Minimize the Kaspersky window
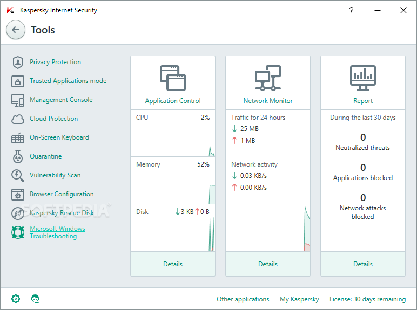This screenshot has height=310, width=417. pyautogui.click(x=378, y=10)
